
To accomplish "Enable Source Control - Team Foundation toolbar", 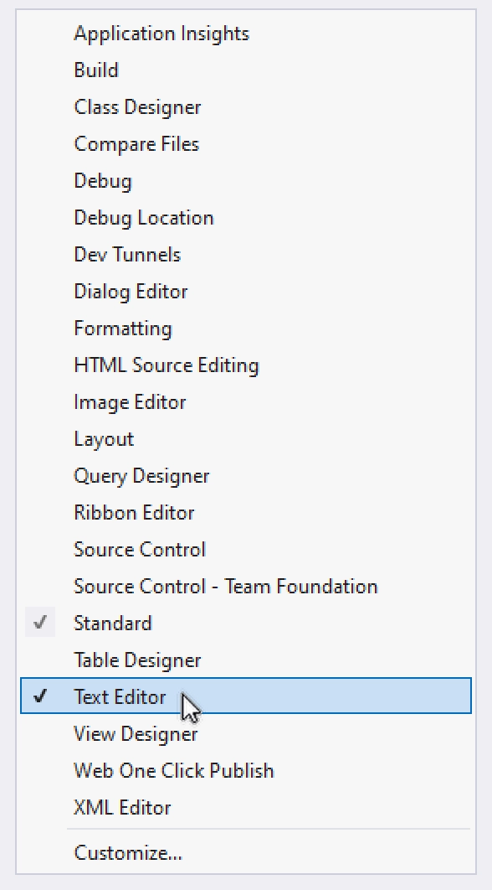I will click(x=245, y=587).
